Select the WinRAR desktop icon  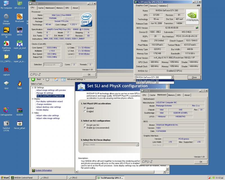click(19, 112)
